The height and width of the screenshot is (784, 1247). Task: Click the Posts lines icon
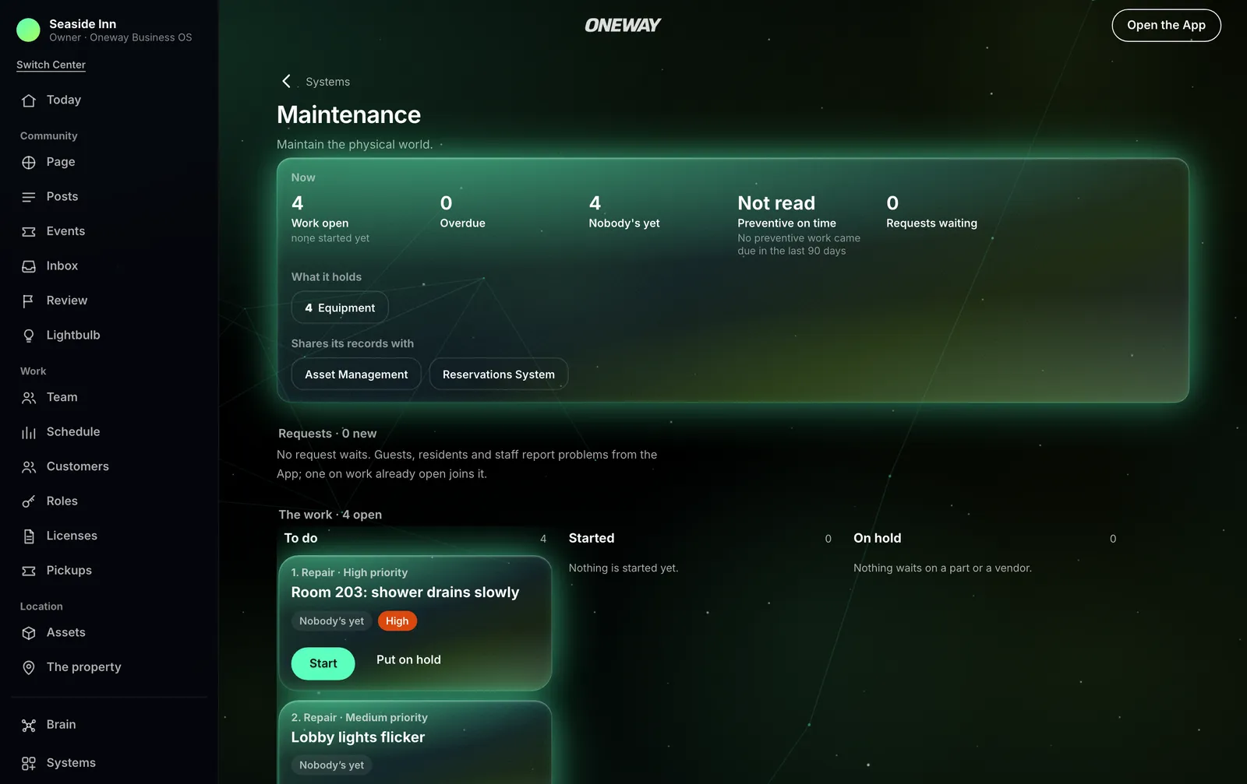pyautogui.click(x=29, y=197)
